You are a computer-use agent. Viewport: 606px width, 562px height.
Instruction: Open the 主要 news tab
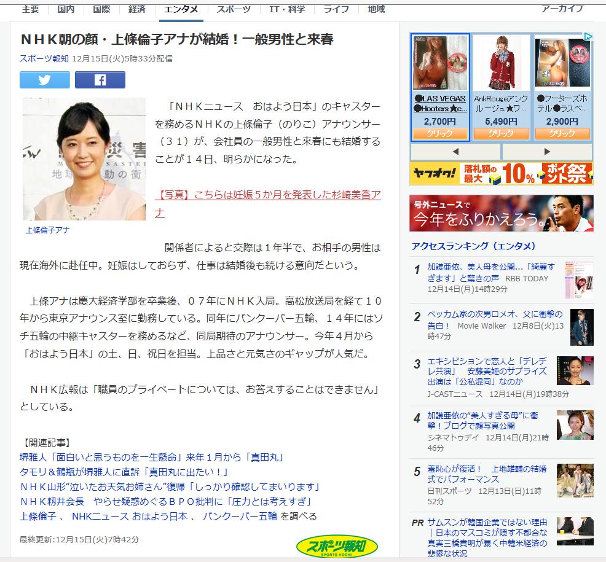click(x=30, y=9)
